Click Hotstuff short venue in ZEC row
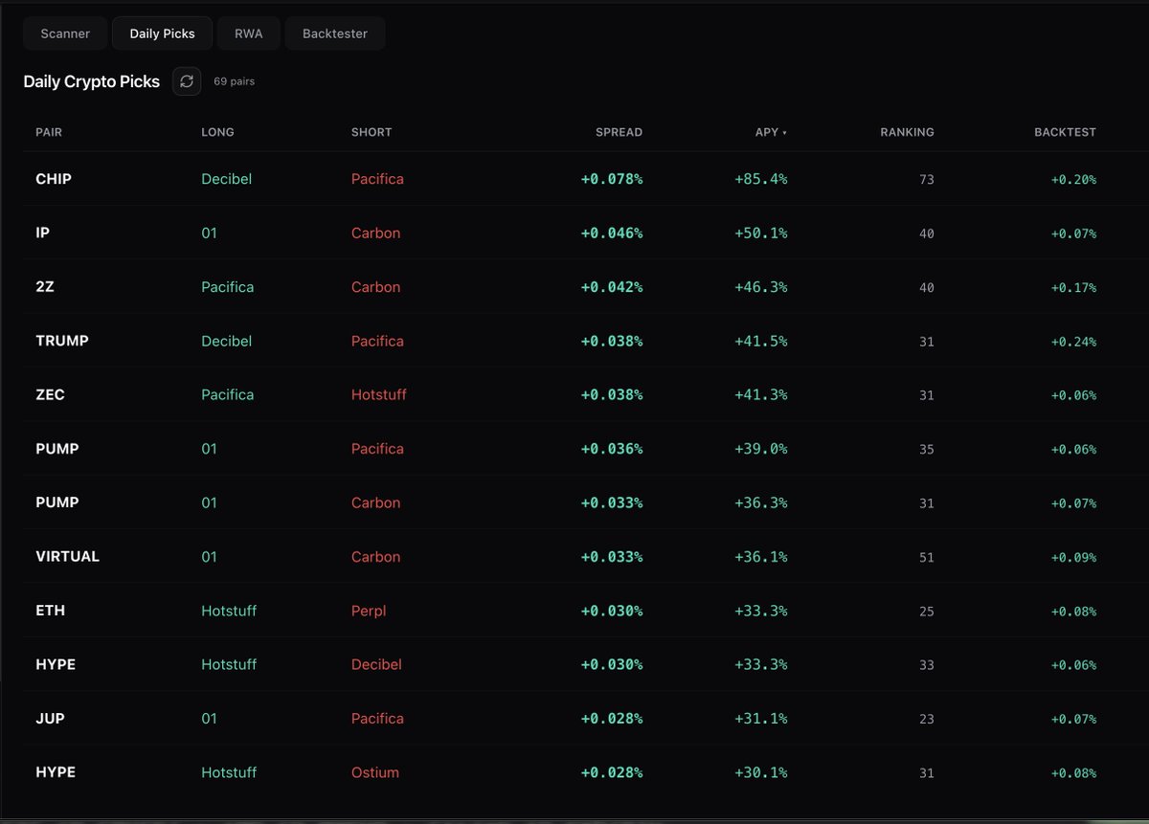This screenshot has height=824, width=1149. pyautogui.click(x=378, y=394)
